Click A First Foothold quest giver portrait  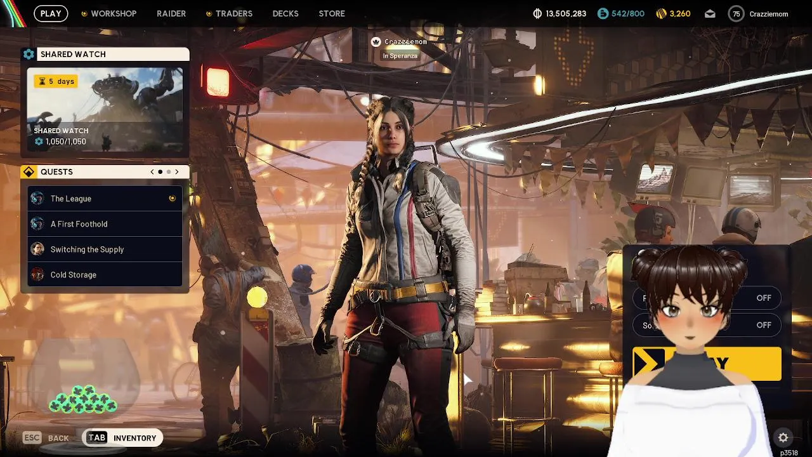coord(37,224)
